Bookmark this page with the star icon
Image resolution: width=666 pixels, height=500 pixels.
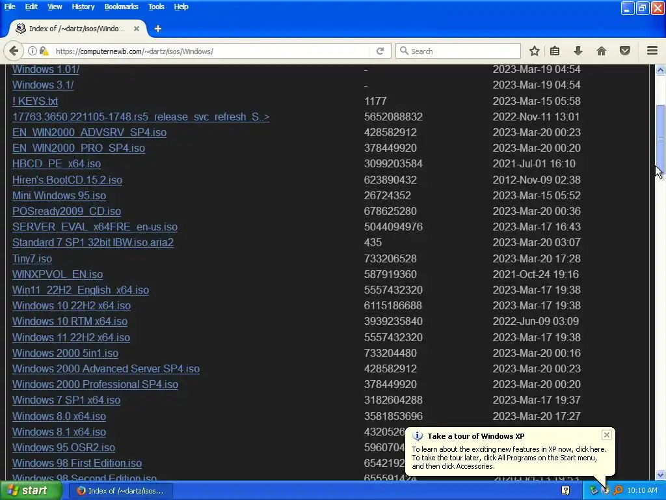[x=535, y=51]
